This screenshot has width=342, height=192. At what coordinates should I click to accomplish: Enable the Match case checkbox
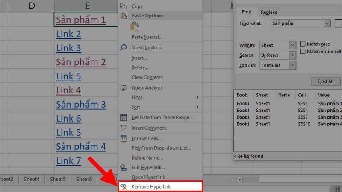point(303,44)
